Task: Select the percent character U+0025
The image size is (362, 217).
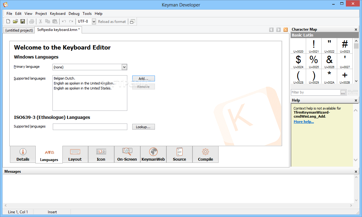Action: (314, 61)
